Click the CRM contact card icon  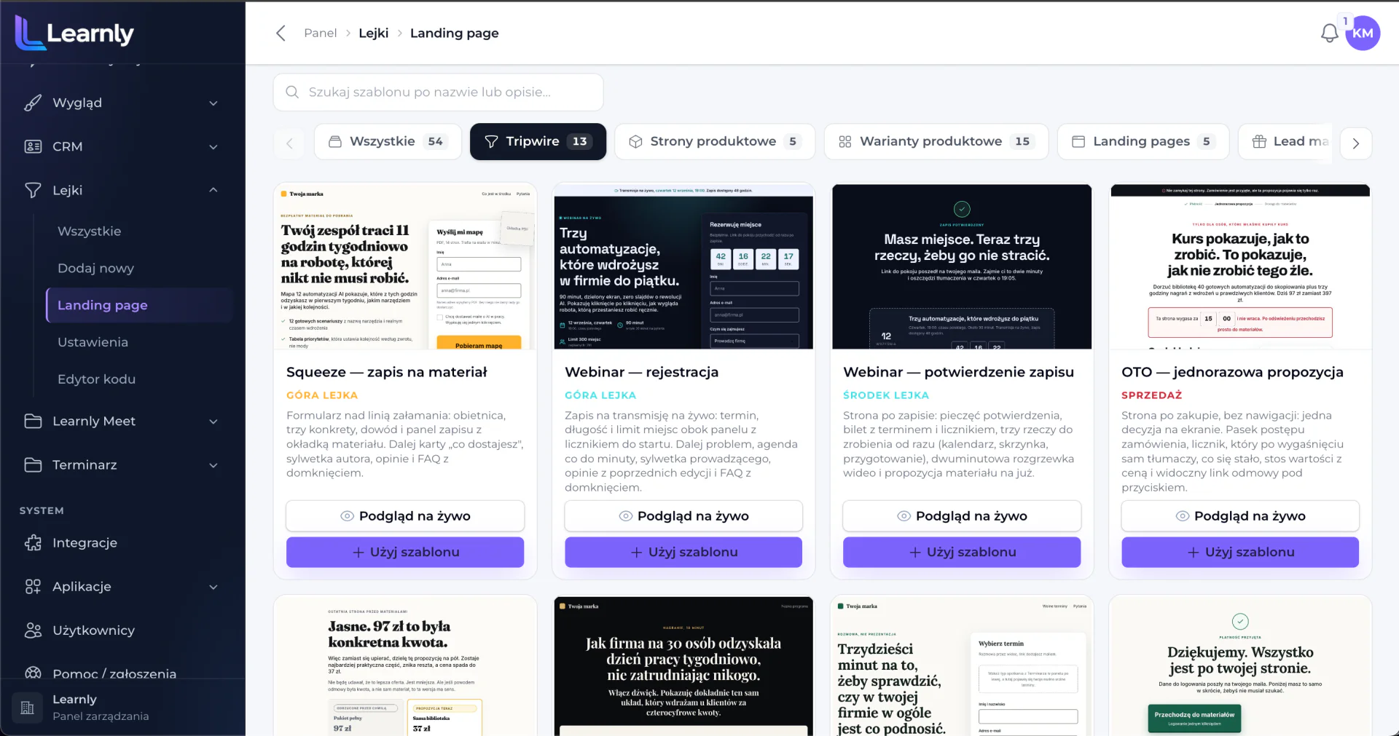click(x=33, y=146)
